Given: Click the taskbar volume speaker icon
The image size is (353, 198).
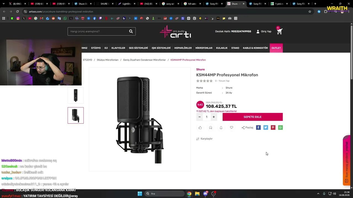Looking at the screenshot, I should coord(335,194).
